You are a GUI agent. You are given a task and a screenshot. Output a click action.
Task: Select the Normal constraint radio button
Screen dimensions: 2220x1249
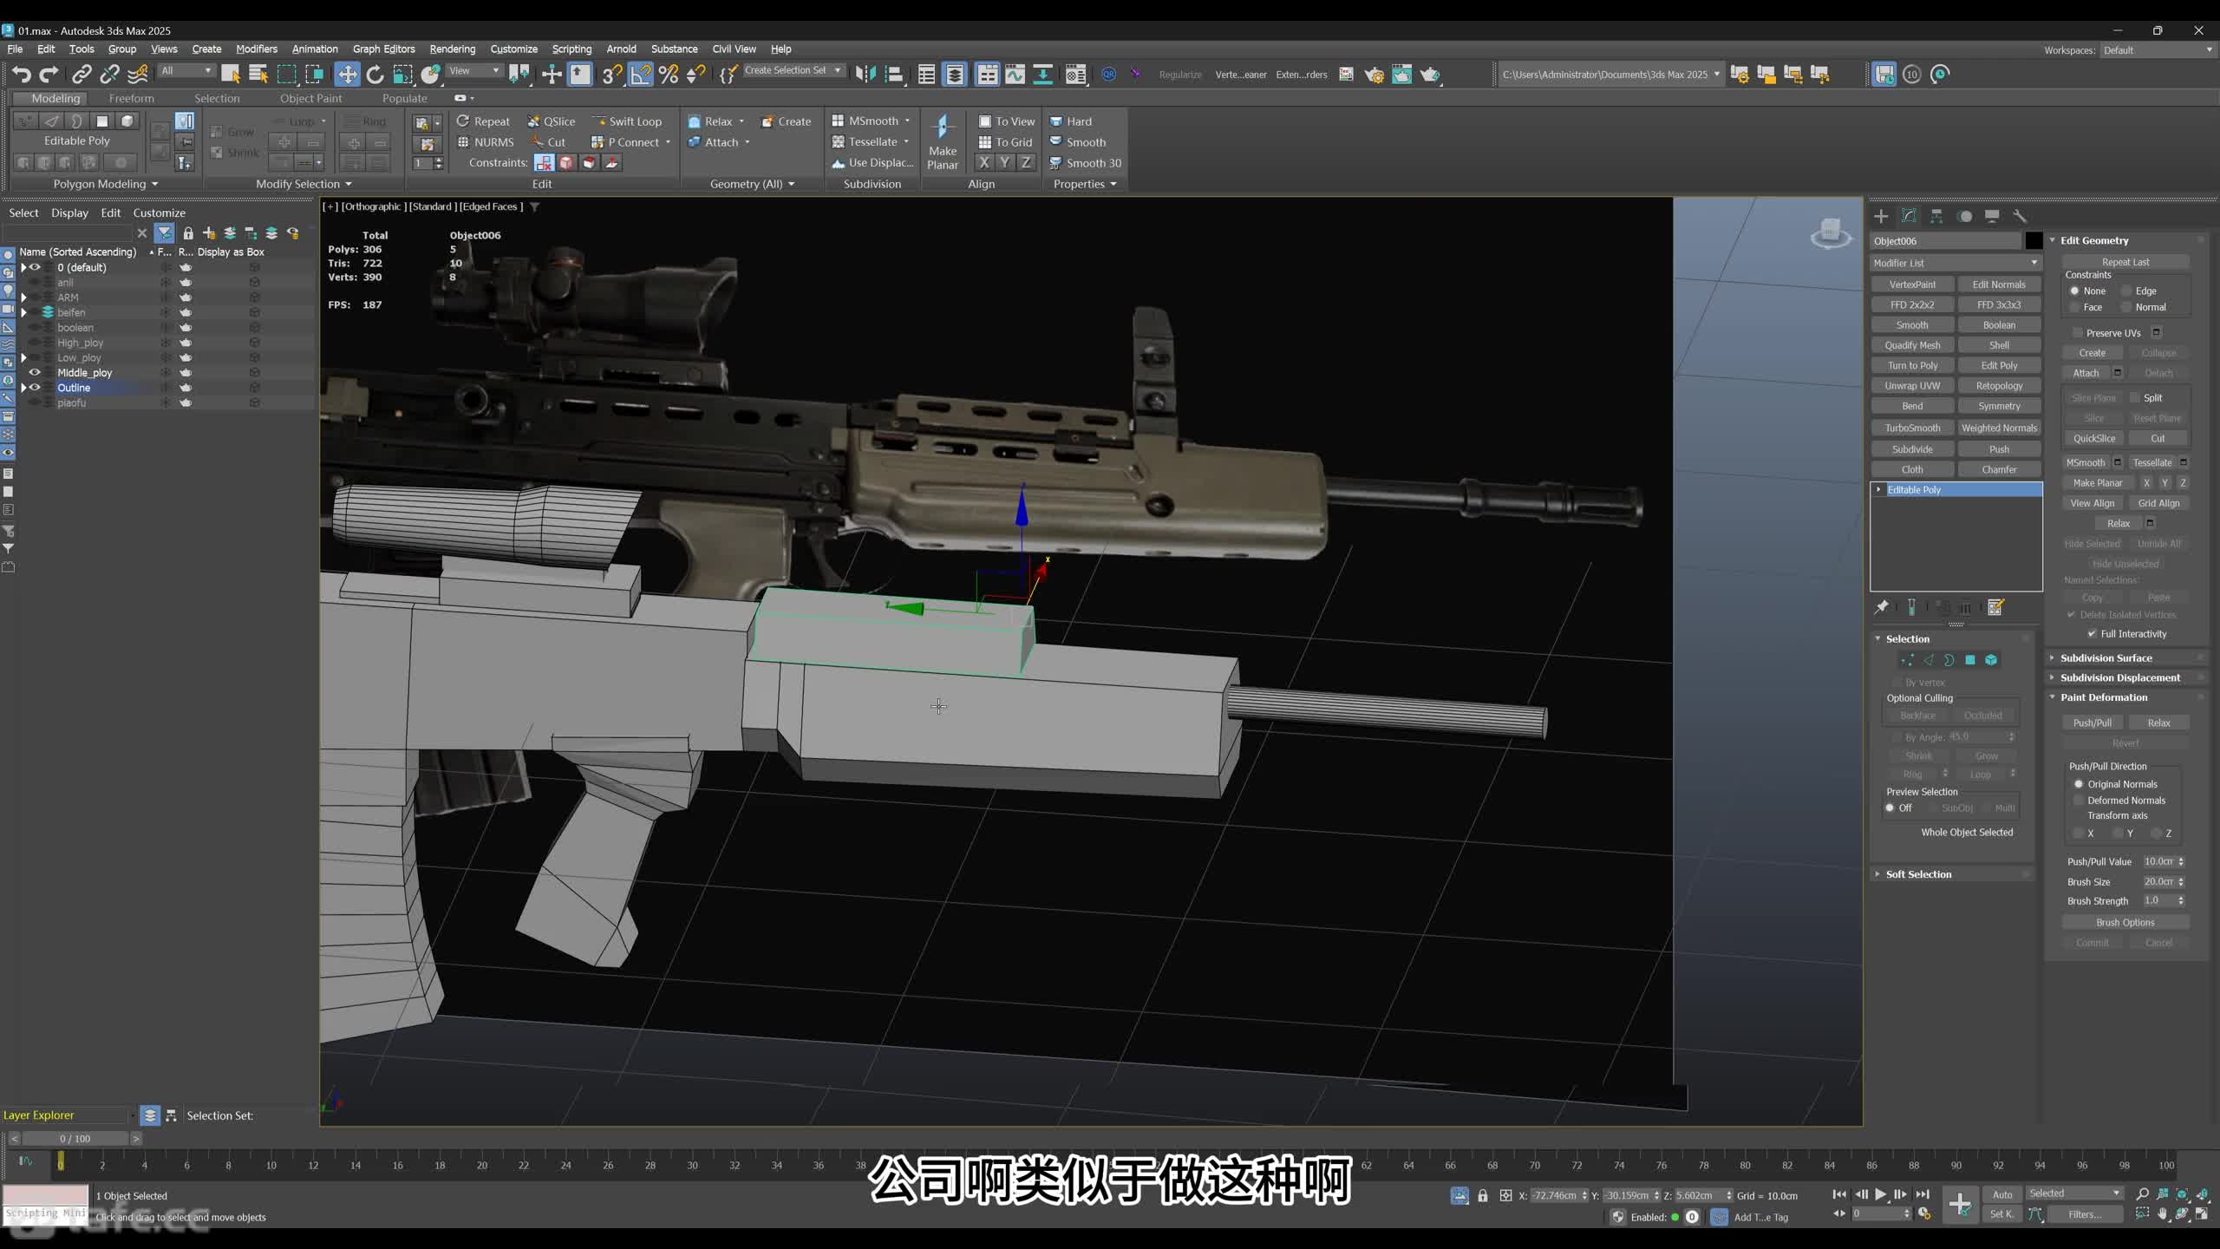coord(2126,307)
